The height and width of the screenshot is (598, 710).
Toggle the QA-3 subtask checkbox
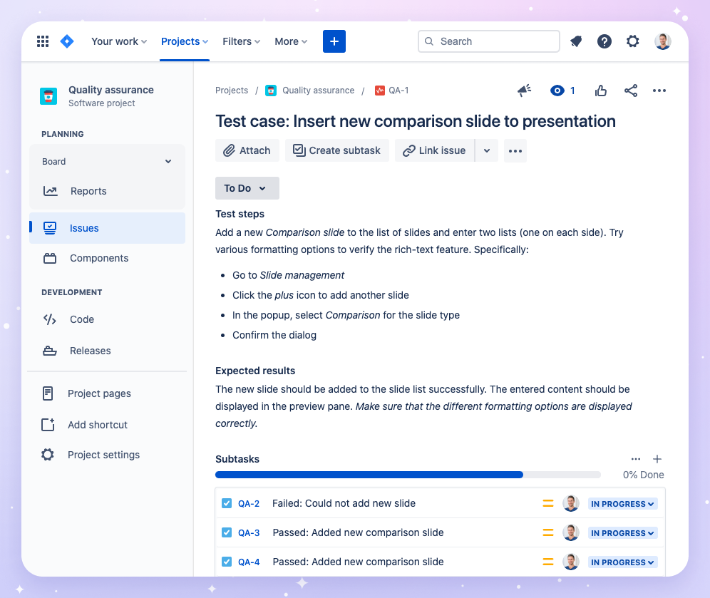tap(227, 532)
